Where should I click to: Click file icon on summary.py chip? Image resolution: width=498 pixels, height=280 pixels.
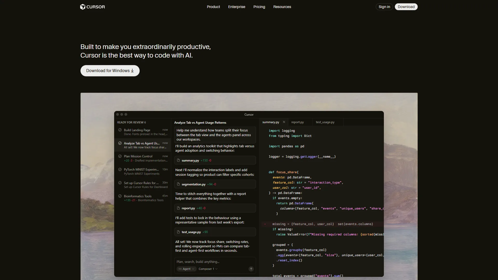pos(178,160)
